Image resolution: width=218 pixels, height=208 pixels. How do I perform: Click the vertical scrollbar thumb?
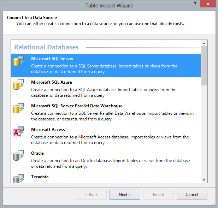pyautogui.click(x=204, y=66)
